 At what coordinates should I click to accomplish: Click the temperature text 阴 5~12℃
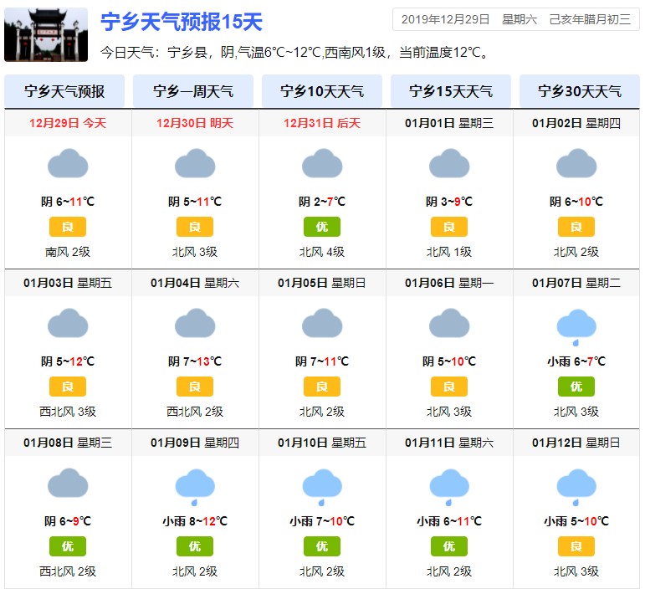point(68,361)
